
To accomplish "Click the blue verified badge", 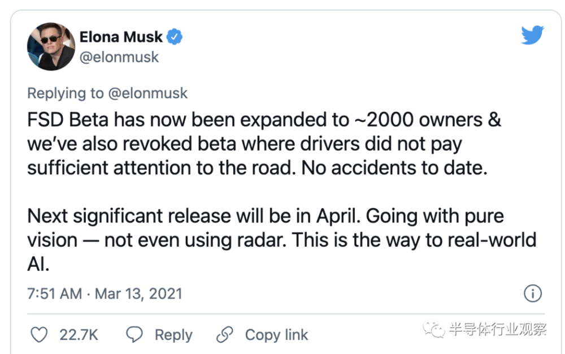I will (x=176, y=37).
